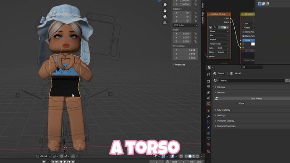This screenshot has height=163, width=290.
Task: Open Flat projection dropdown on image node
Action: (219, 35)
